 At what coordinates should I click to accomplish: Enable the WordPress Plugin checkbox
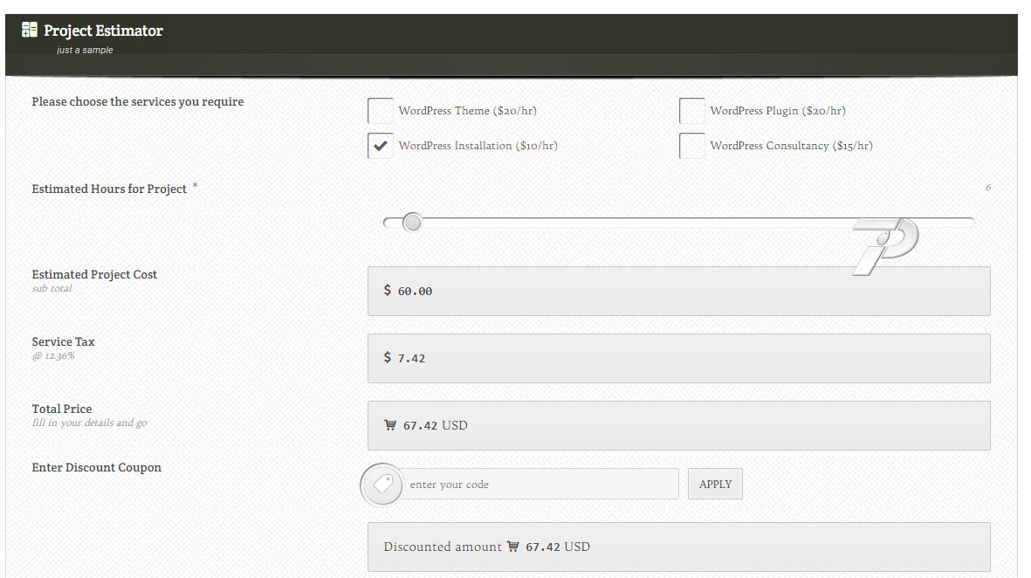[x=691, y=111]
